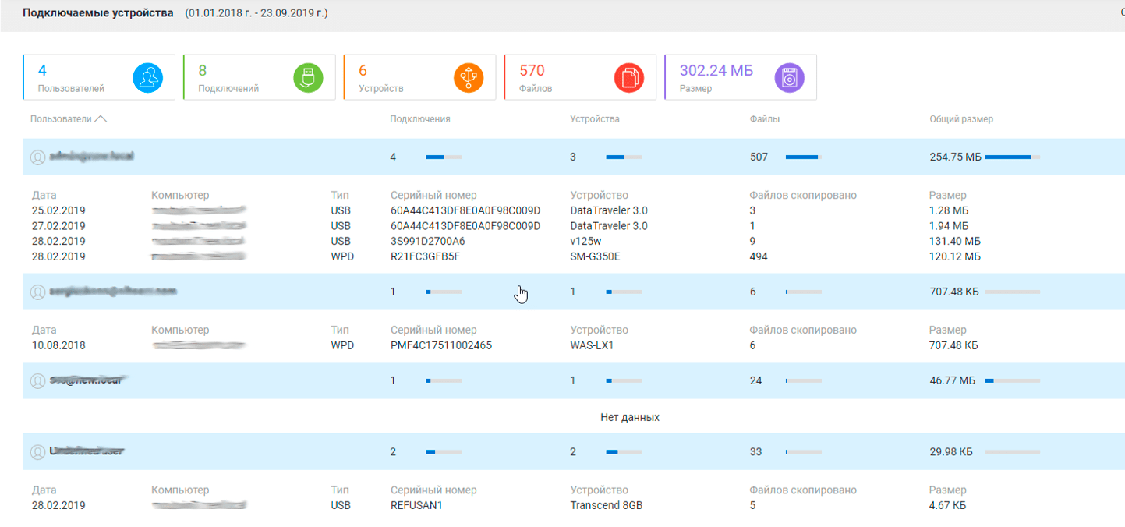Sort by the Файлы column header
1125x527 pixels.
(764, 119)
